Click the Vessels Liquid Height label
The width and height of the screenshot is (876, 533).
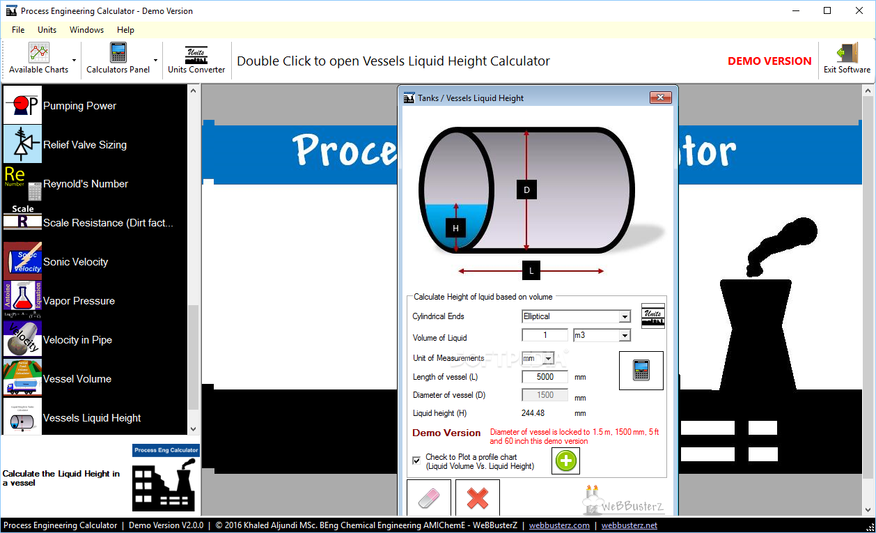tap(92, 418)
